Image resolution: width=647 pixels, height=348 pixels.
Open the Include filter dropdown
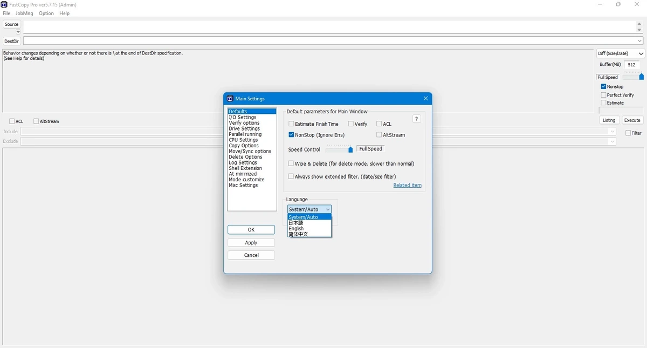coord(612,132)
